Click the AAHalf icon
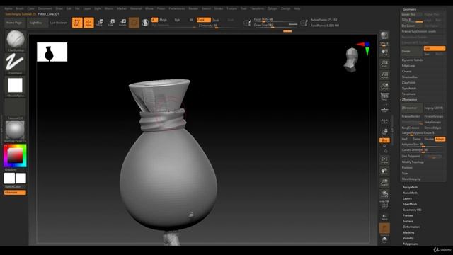Image resolution: width=453 pixels, height=255 pixels. point(384,86)
